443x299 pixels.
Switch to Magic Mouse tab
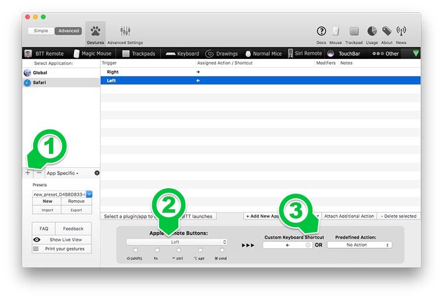(x=93, y=54)
